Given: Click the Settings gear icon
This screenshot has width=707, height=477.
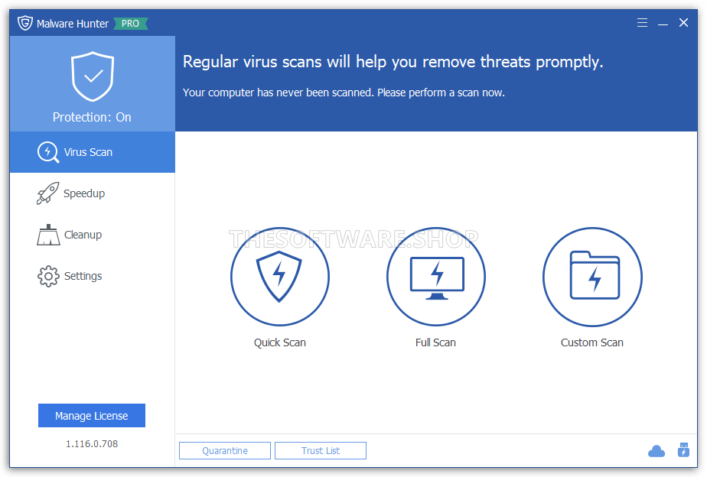Looking at the screenshot, I should 48,276.
